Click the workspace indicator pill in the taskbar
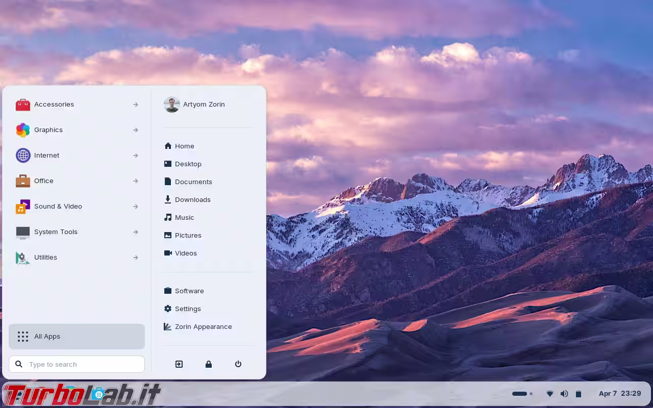The image size is (653, 408). [522, 394]
